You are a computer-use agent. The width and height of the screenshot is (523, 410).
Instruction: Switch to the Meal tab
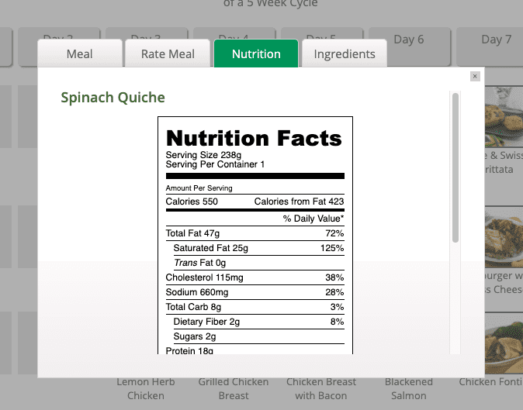80,53
